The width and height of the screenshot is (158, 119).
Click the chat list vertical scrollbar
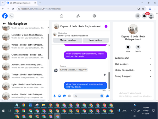coord(48,47)
